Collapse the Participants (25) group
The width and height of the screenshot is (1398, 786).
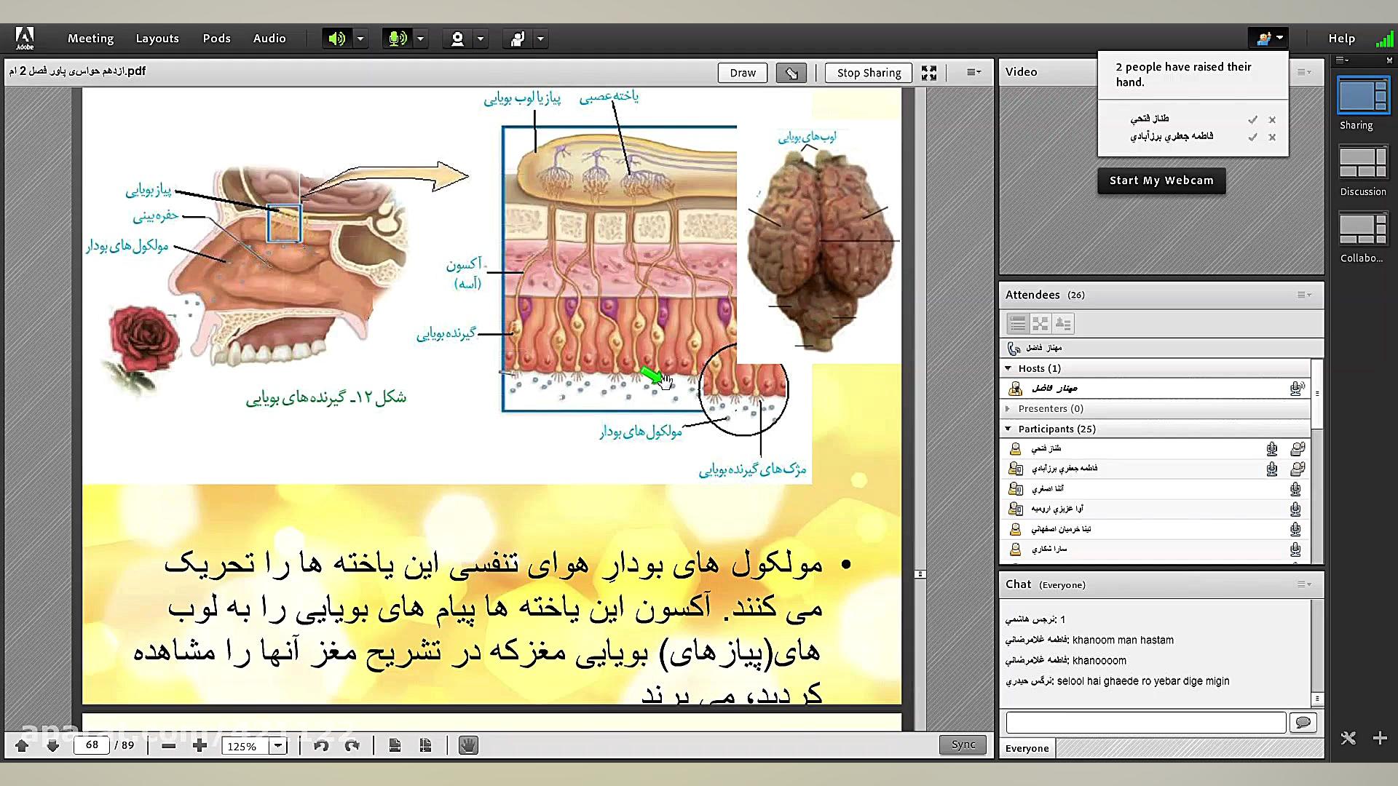coord(1008,429)
